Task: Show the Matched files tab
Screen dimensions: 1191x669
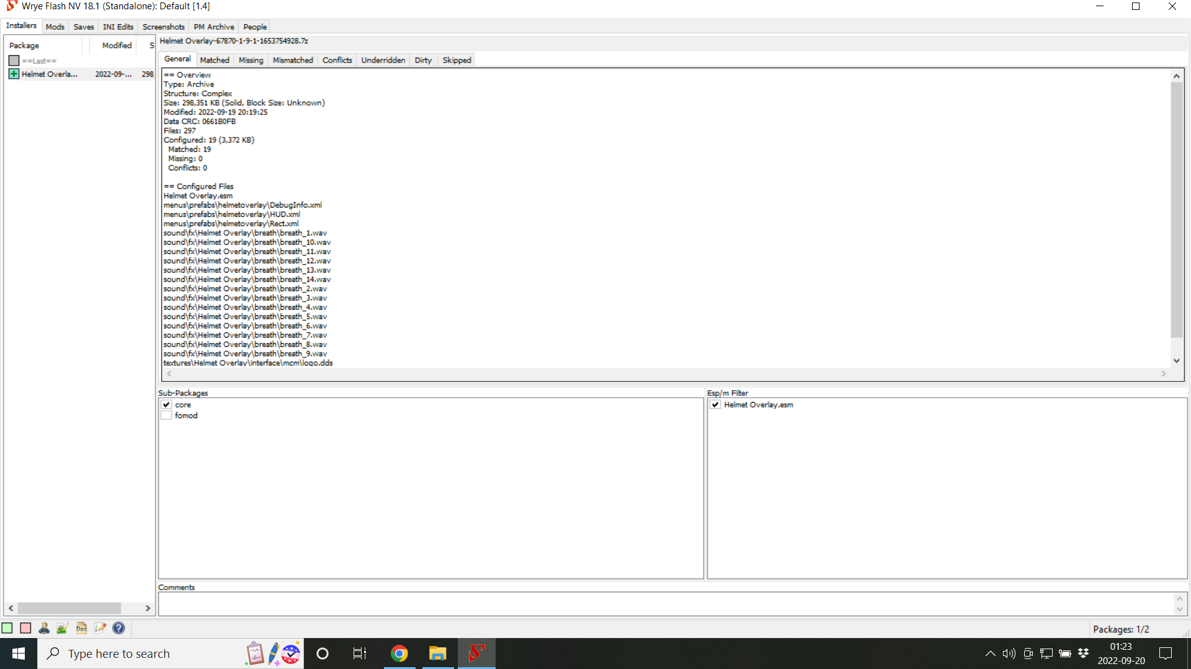Action: click(215, 60)
